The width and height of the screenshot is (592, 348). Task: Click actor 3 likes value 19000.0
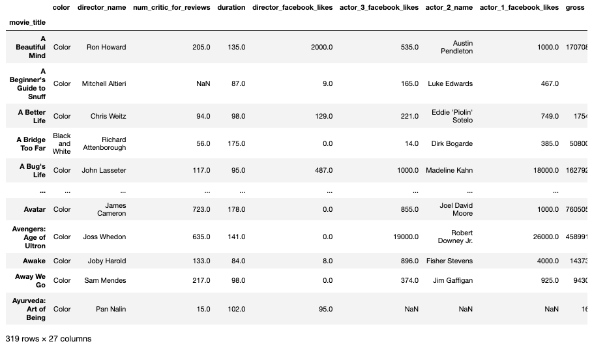406,237
